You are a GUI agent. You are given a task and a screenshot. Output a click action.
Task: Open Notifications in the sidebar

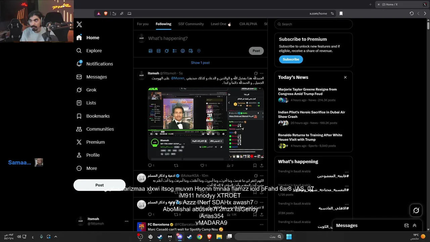click(x=95, y=64)
